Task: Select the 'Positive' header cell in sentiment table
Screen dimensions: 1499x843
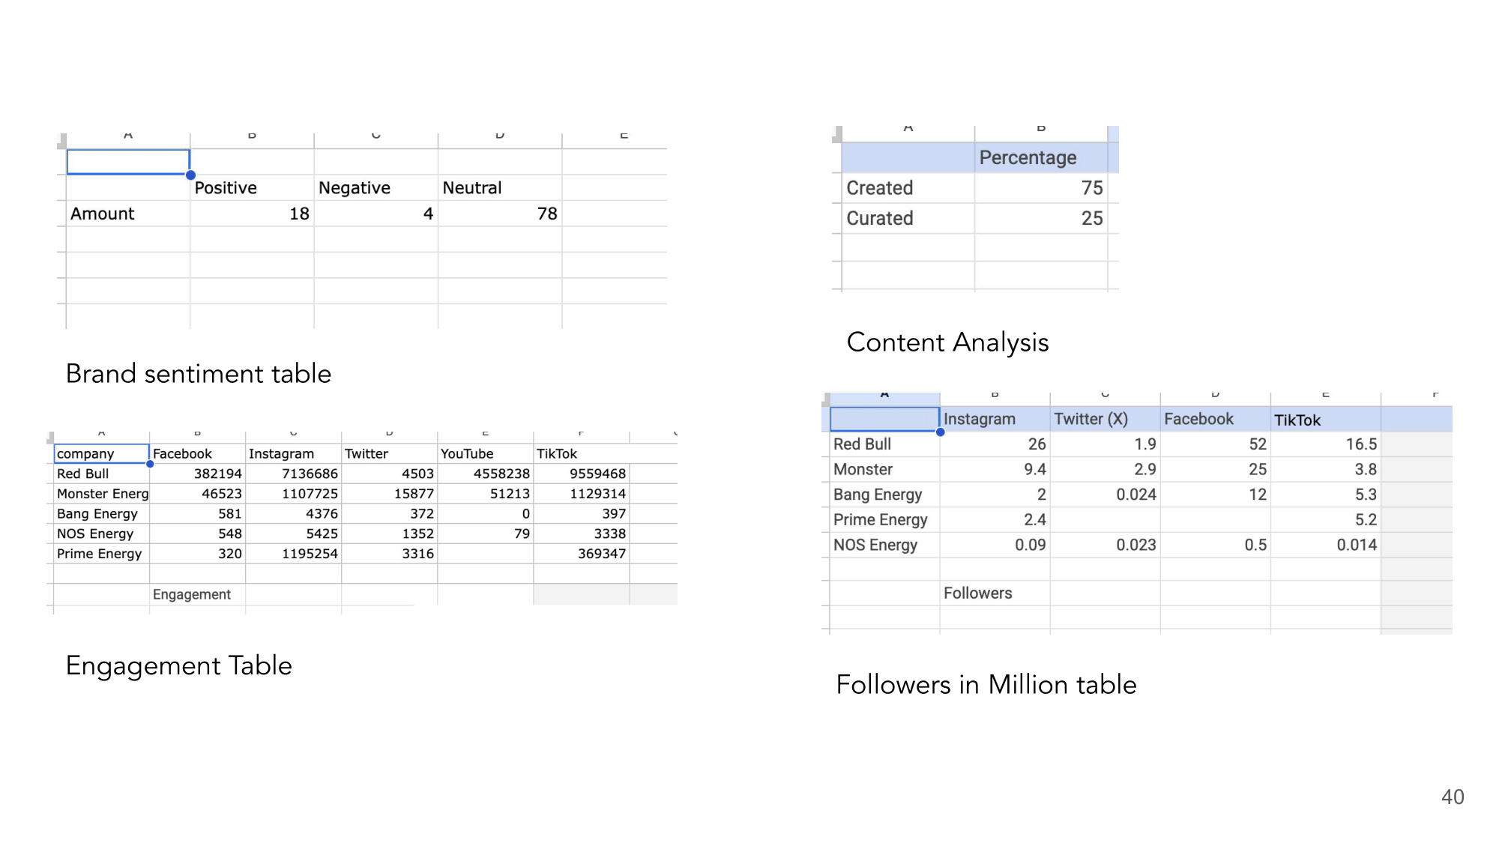Action: [x=251, y=187]
